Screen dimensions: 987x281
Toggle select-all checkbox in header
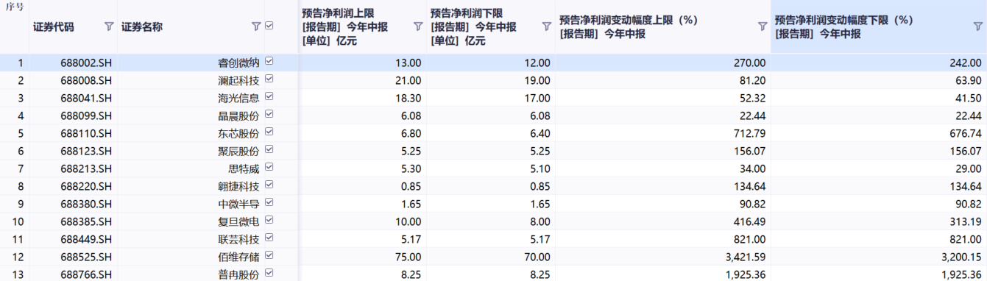269,26
